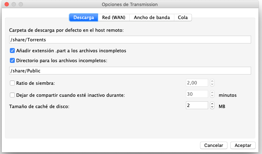Go to the Cola tab

183,17
